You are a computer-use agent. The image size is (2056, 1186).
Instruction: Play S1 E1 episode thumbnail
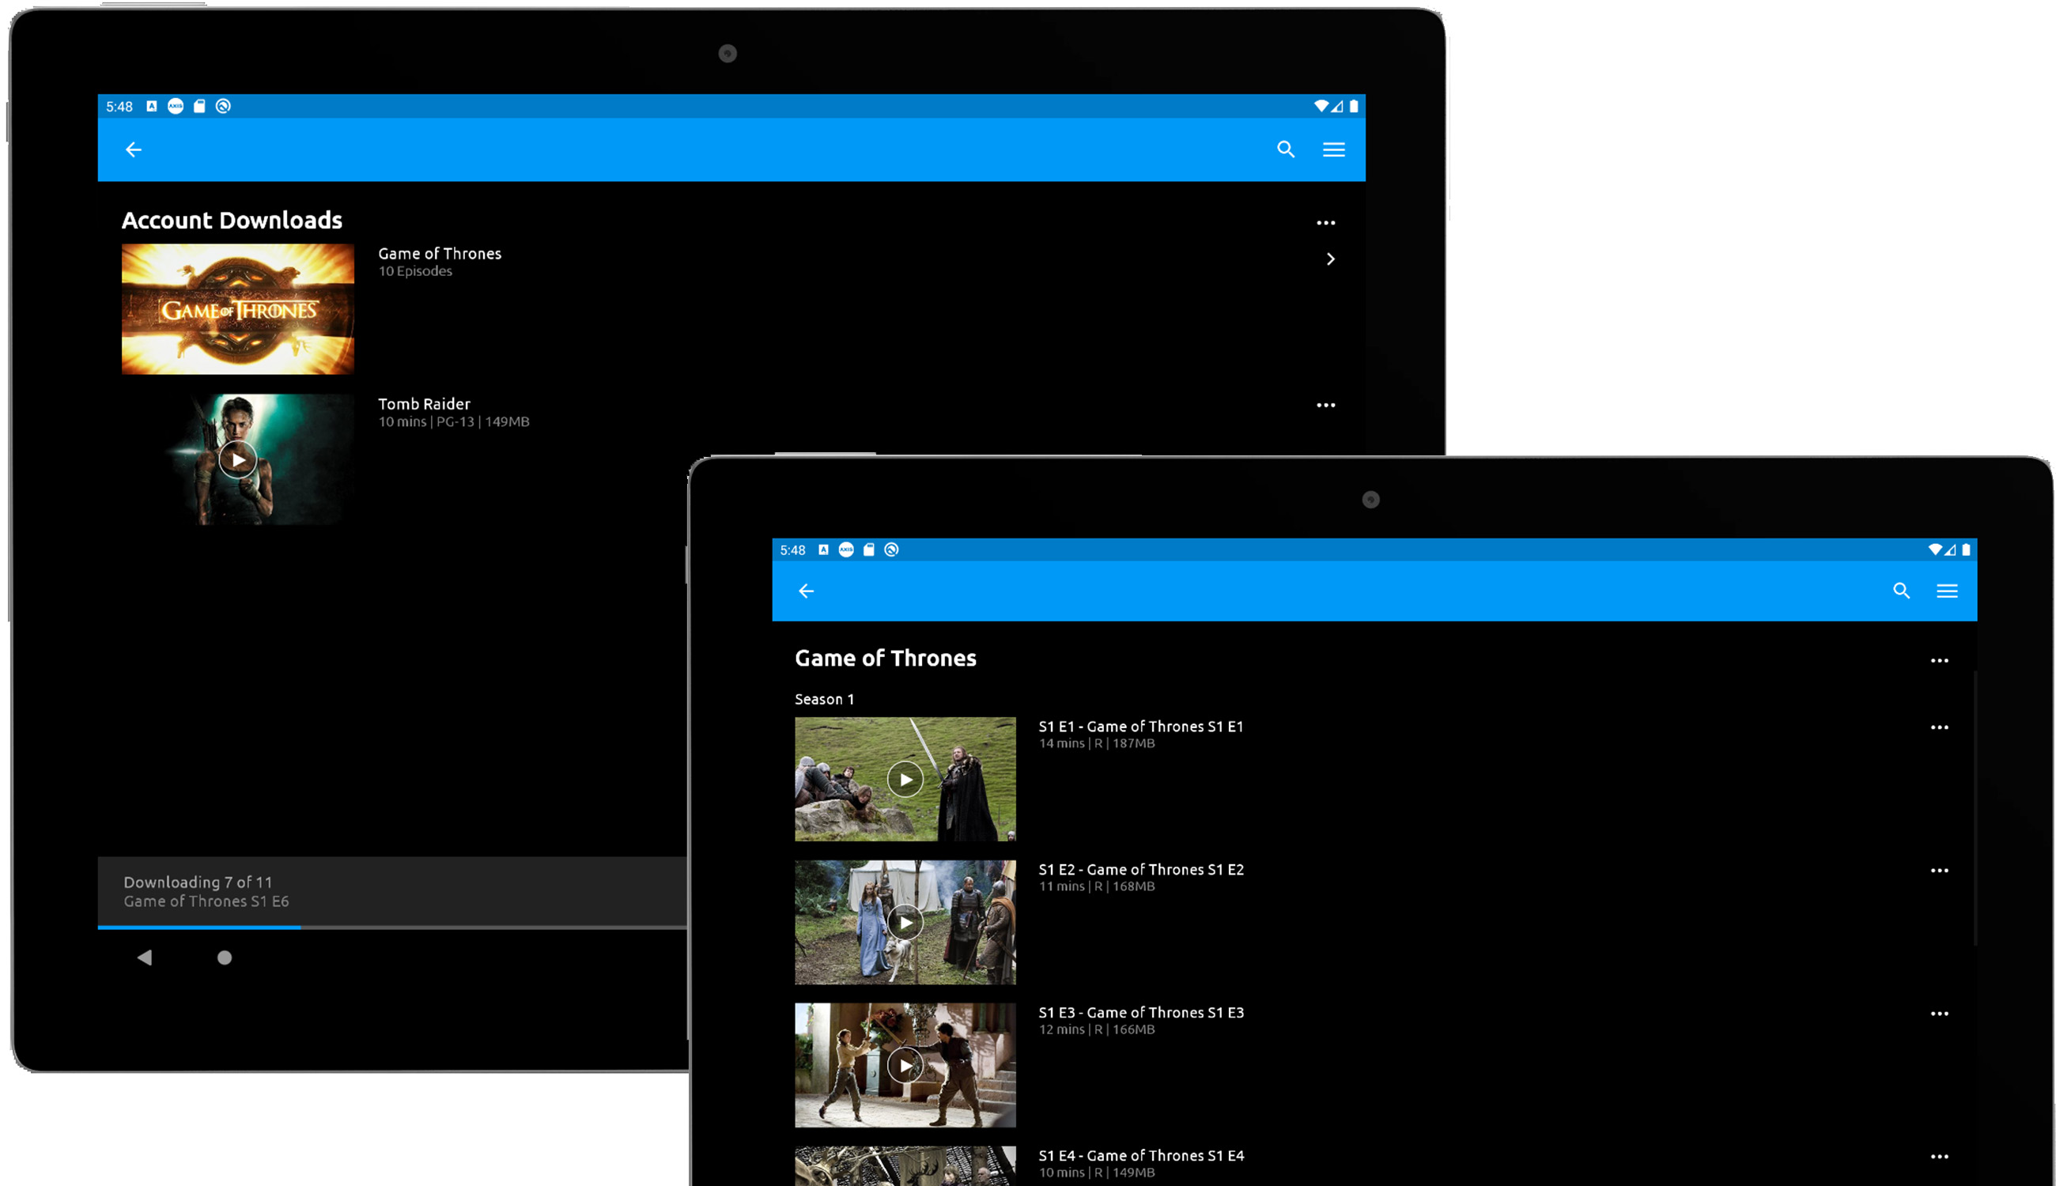[905, 780]
